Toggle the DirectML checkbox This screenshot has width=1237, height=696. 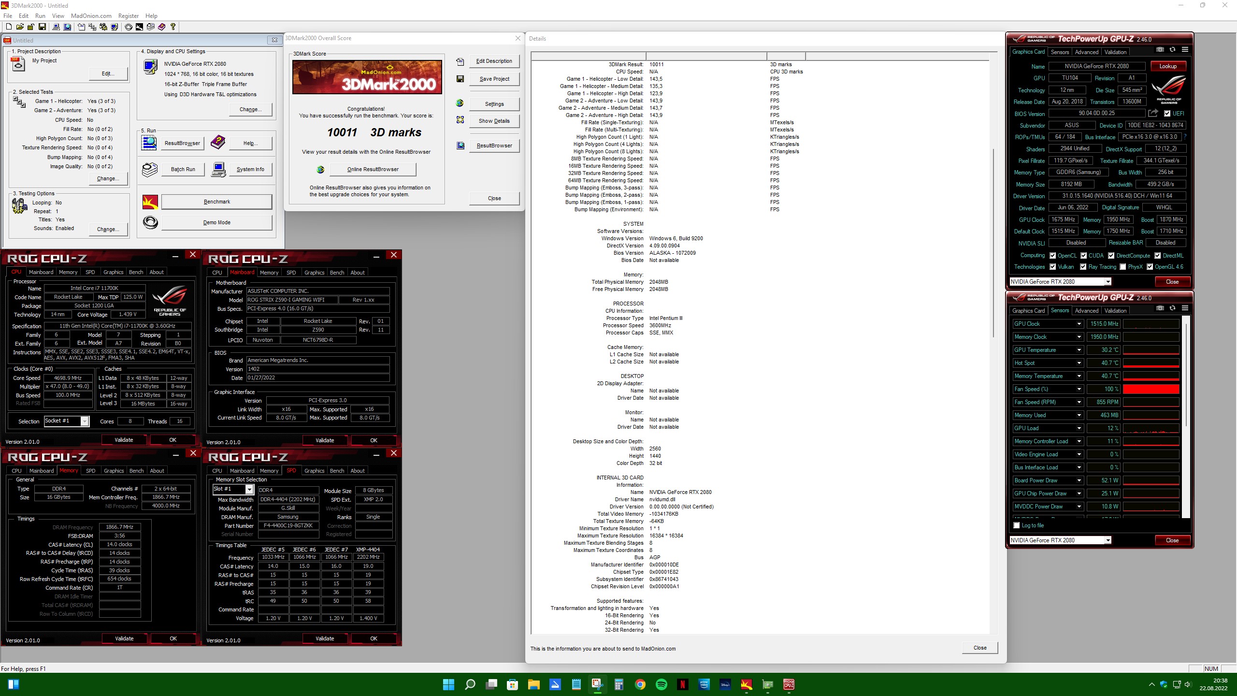point(1158,256)
